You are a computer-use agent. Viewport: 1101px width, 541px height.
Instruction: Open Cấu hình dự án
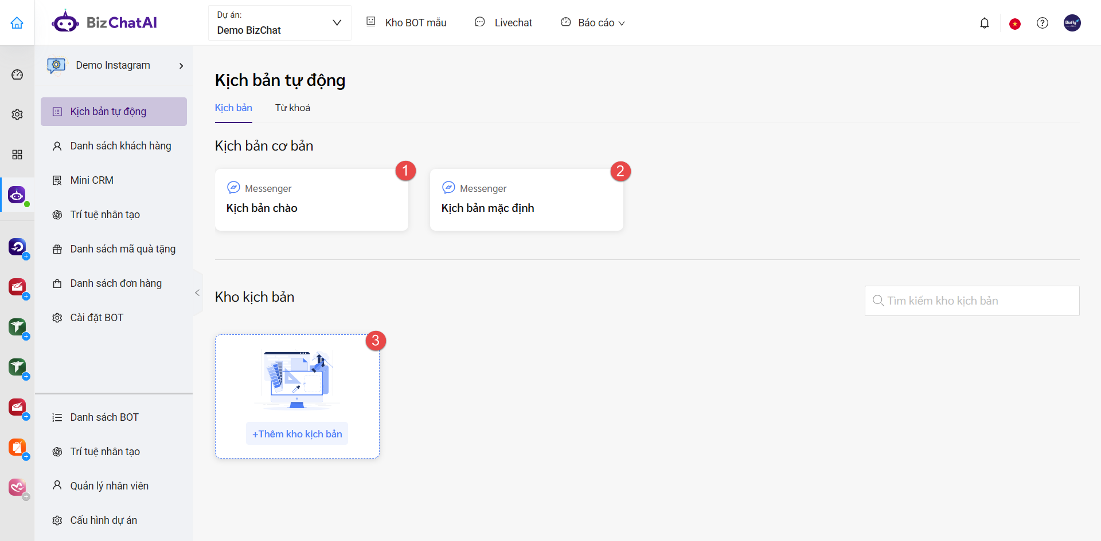pyautogui.click(x=114, y=520)
